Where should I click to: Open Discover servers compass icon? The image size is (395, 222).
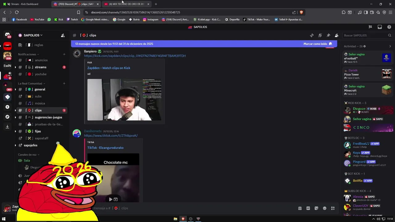tap(7, 117)
